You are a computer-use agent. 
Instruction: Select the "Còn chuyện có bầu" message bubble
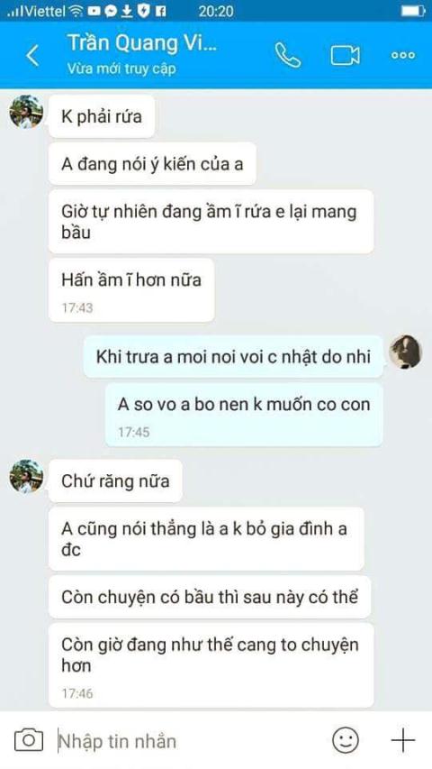210,598
